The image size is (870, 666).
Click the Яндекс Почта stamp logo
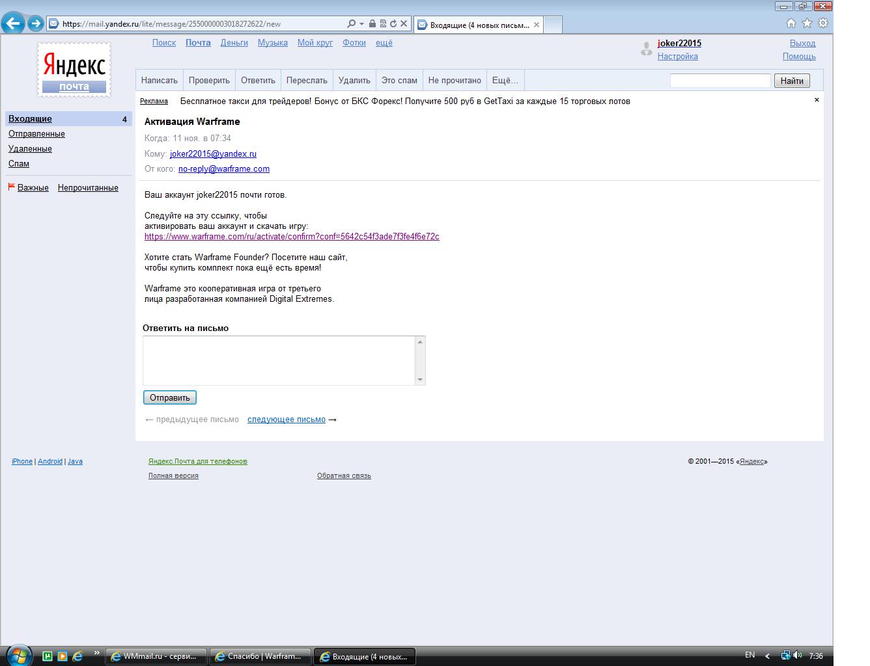[74, 70]
